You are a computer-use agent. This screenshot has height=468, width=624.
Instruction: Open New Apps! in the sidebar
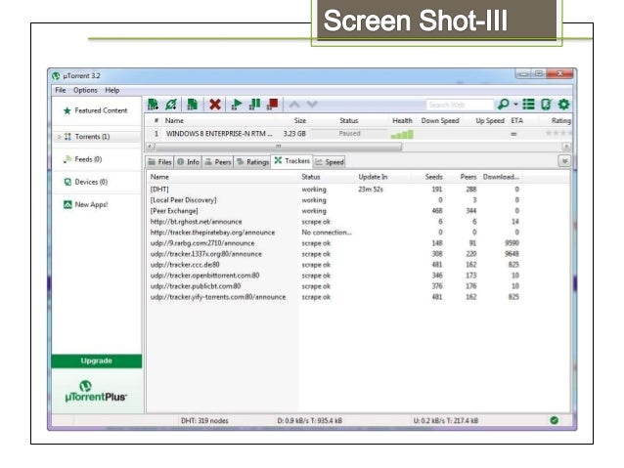[97, 204]
